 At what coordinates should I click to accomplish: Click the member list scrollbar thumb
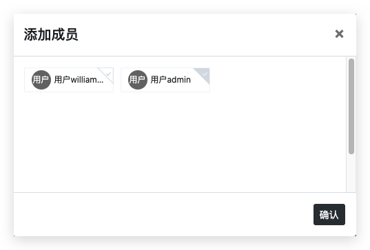351,106
